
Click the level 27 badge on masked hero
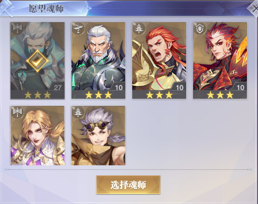[x=57, y=88]
